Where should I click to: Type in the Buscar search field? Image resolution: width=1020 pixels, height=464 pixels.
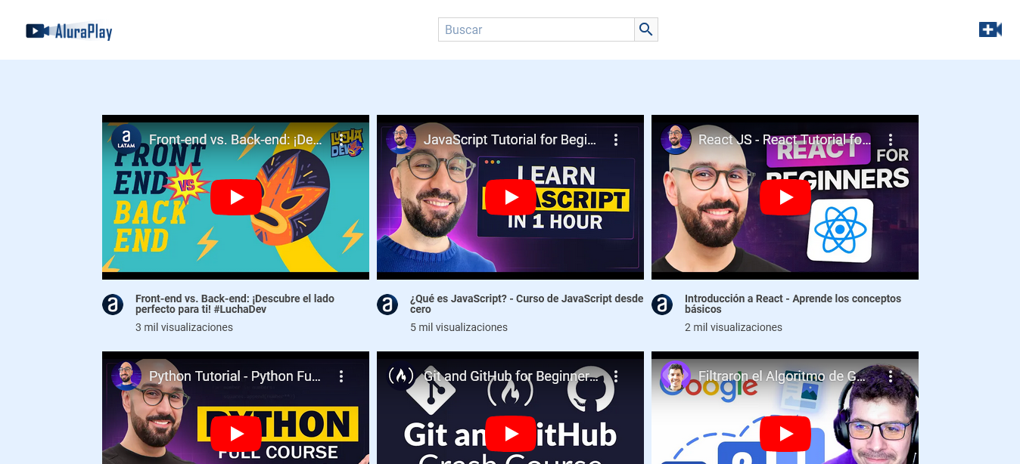(x=536, y=29)
